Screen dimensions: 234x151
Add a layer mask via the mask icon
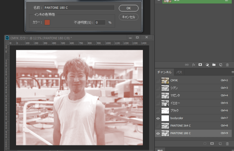tap(200, 65)
